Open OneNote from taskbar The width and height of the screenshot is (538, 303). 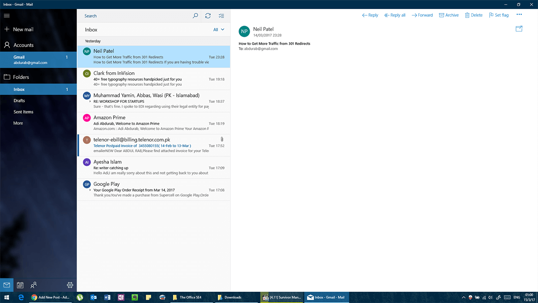(x=121, y=297)
